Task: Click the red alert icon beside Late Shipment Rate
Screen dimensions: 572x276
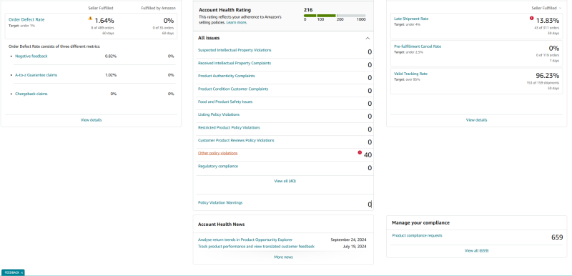Action: click(x=531, y=18)
